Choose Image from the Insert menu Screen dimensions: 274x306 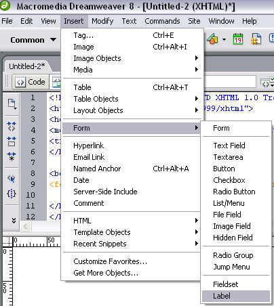pyautogui.click(x=132, y=47)
